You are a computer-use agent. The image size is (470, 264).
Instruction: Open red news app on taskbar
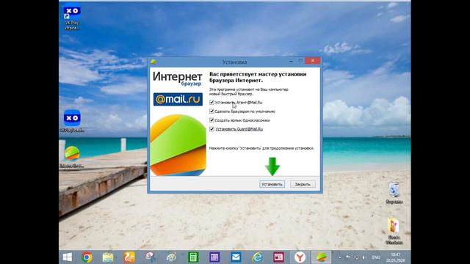click(x=278, y=257)
